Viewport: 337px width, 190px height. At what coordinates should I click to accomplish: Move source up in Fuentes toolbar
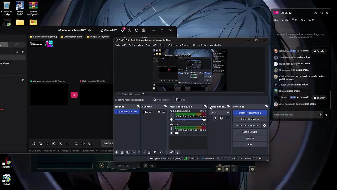click(161, 152)
